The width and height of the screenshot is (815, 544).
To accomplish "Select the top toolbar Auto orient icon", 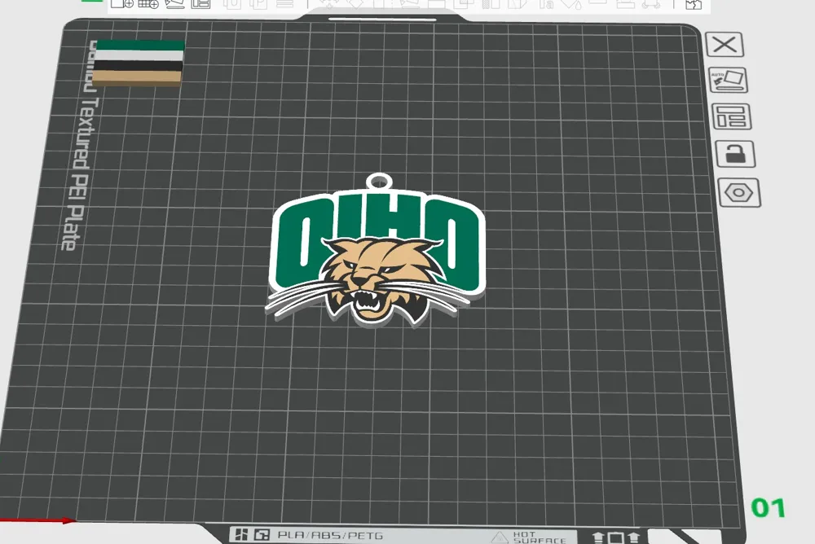I will click(174, 3).
